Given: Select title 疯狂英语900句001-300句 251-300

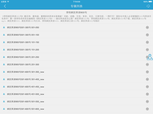Looking at the screenshot, I should point(23,65).
